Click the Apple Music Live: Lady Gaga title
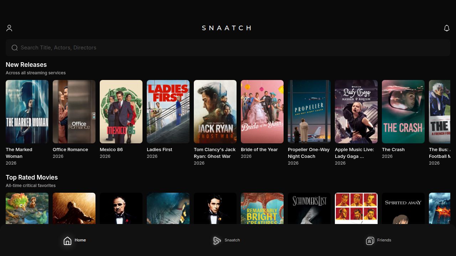The height and width of the screenshot is (256, 456). coord(354,153)
